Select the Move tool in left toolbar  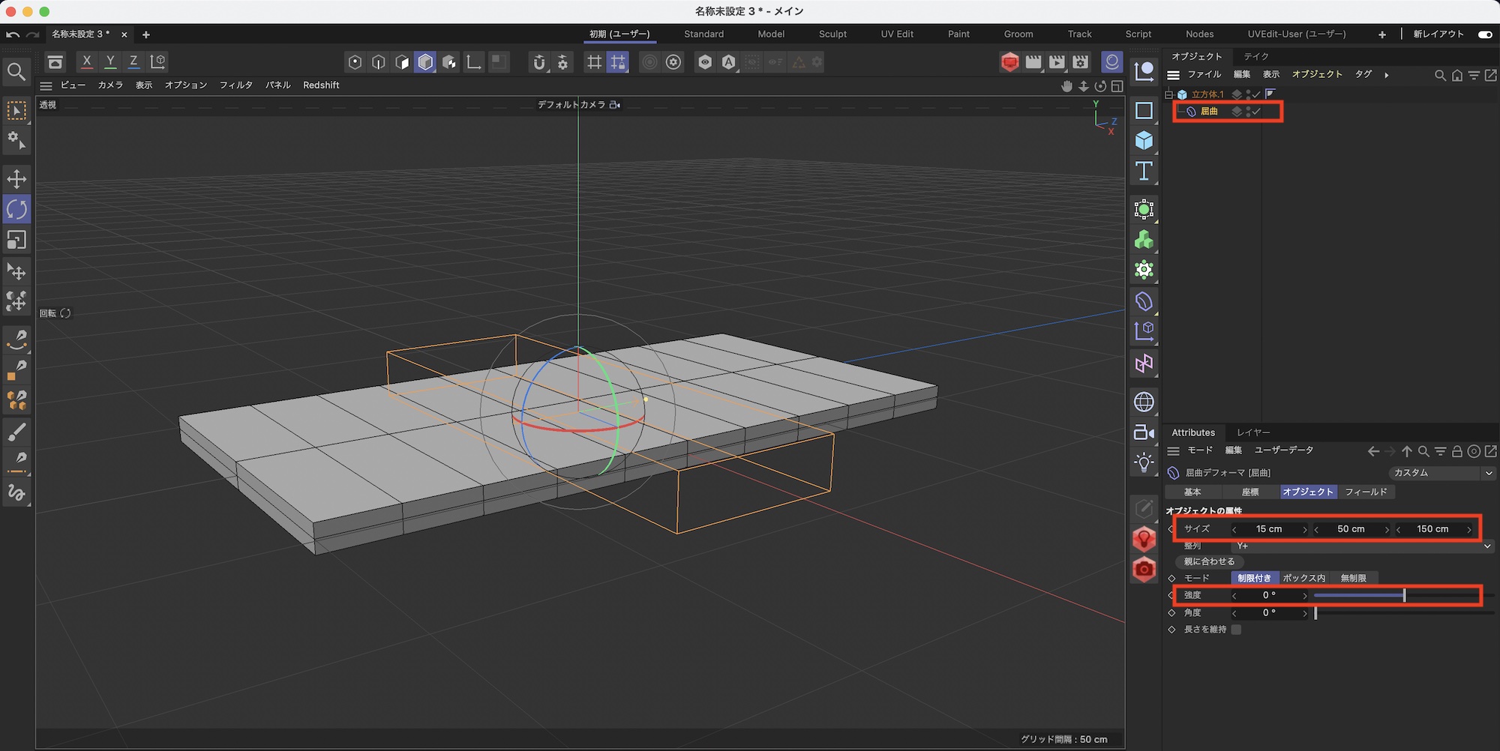tap(16, 178)
